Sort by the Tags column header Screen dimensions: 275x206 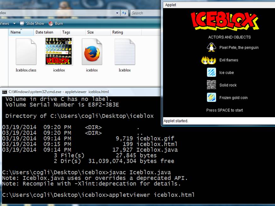pyautogui.click(x=72, y=32)
